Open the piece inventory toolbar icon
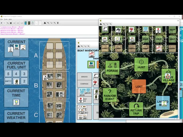 pyautogui.click(x=11, y=23)
